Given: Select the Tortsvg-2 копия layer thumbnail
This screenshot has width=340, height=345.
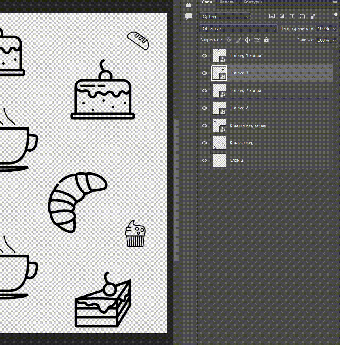Looking at the screenshot, I should tap(219, 91).
